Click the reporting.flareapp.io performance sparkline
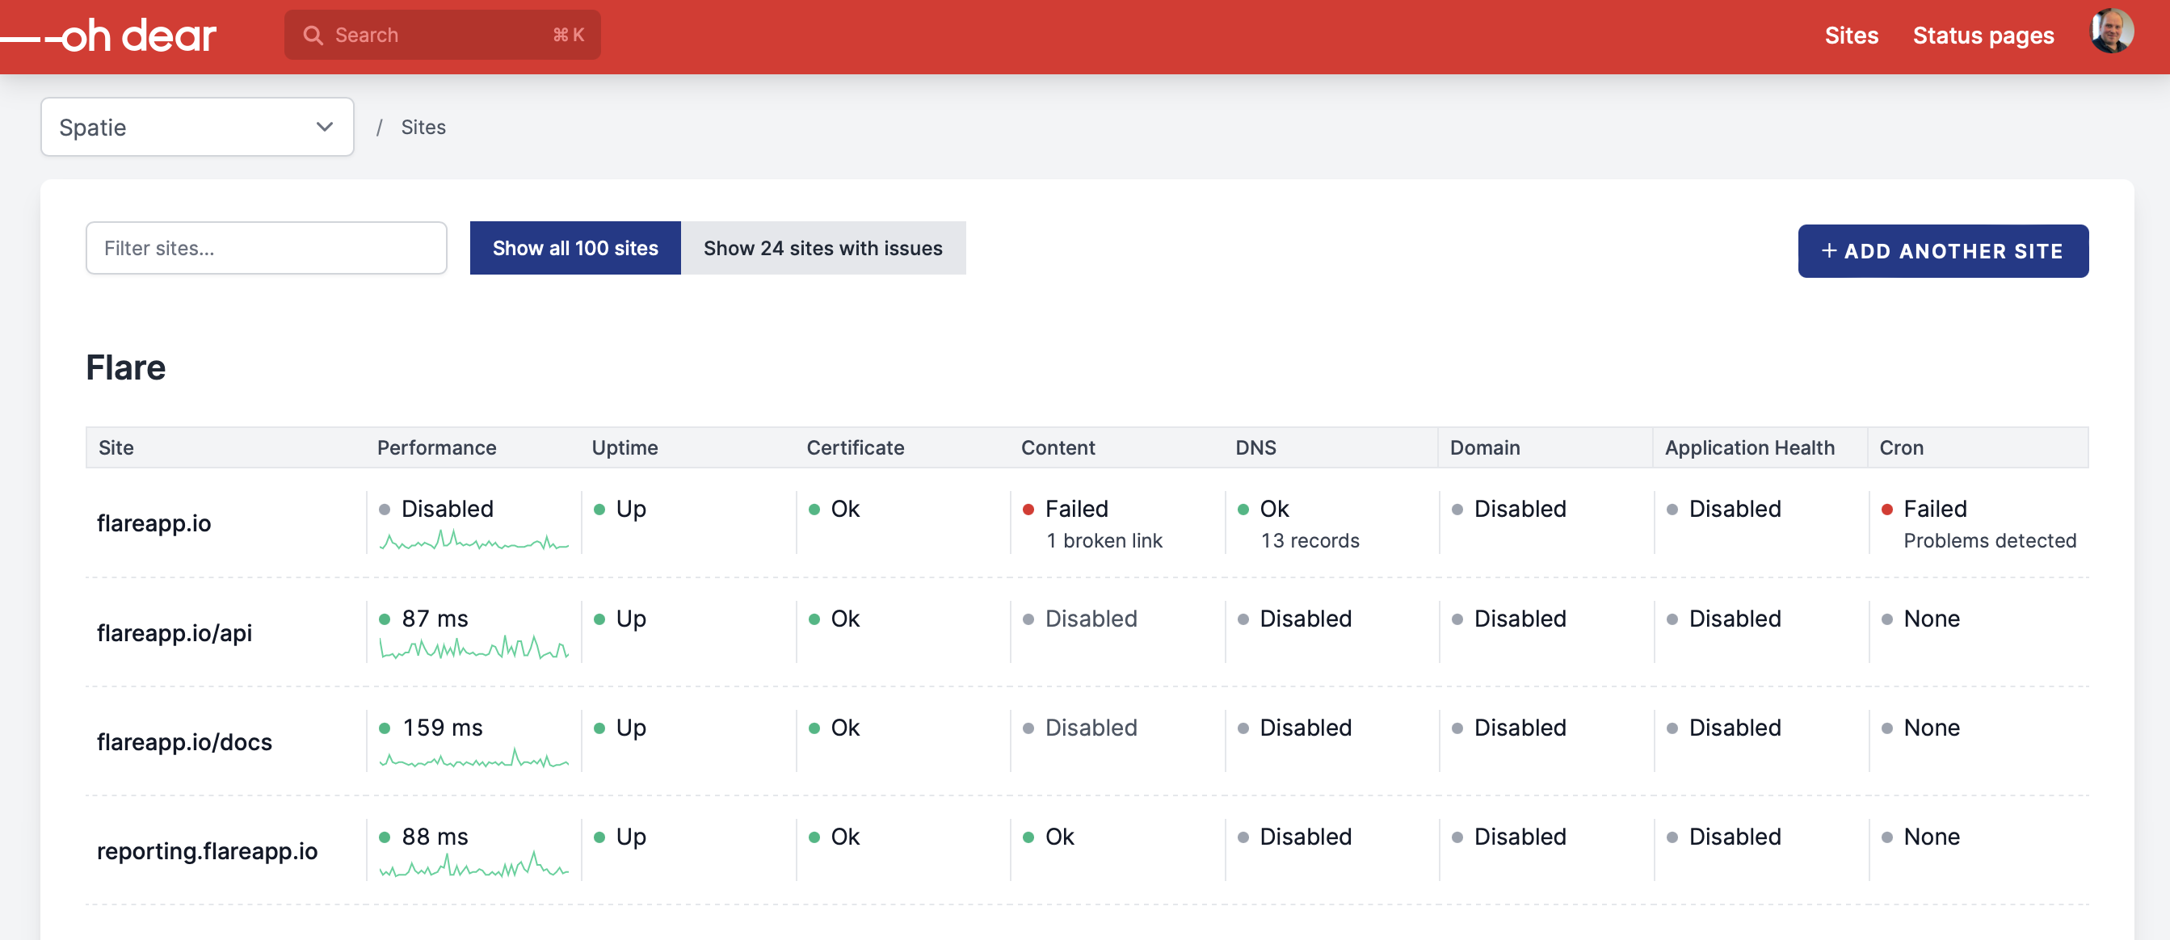 pyautogui.click(x=474, y=866)
